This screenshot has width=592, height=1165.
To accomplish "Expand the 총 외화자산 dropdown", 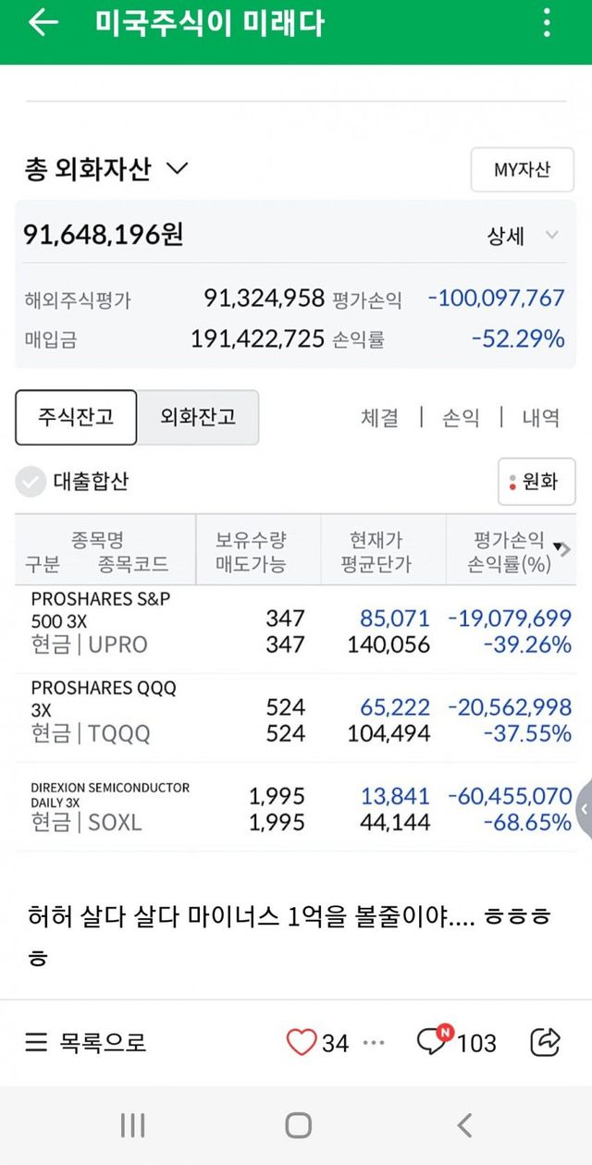I will pyautogui.click(x=176, y=169).
